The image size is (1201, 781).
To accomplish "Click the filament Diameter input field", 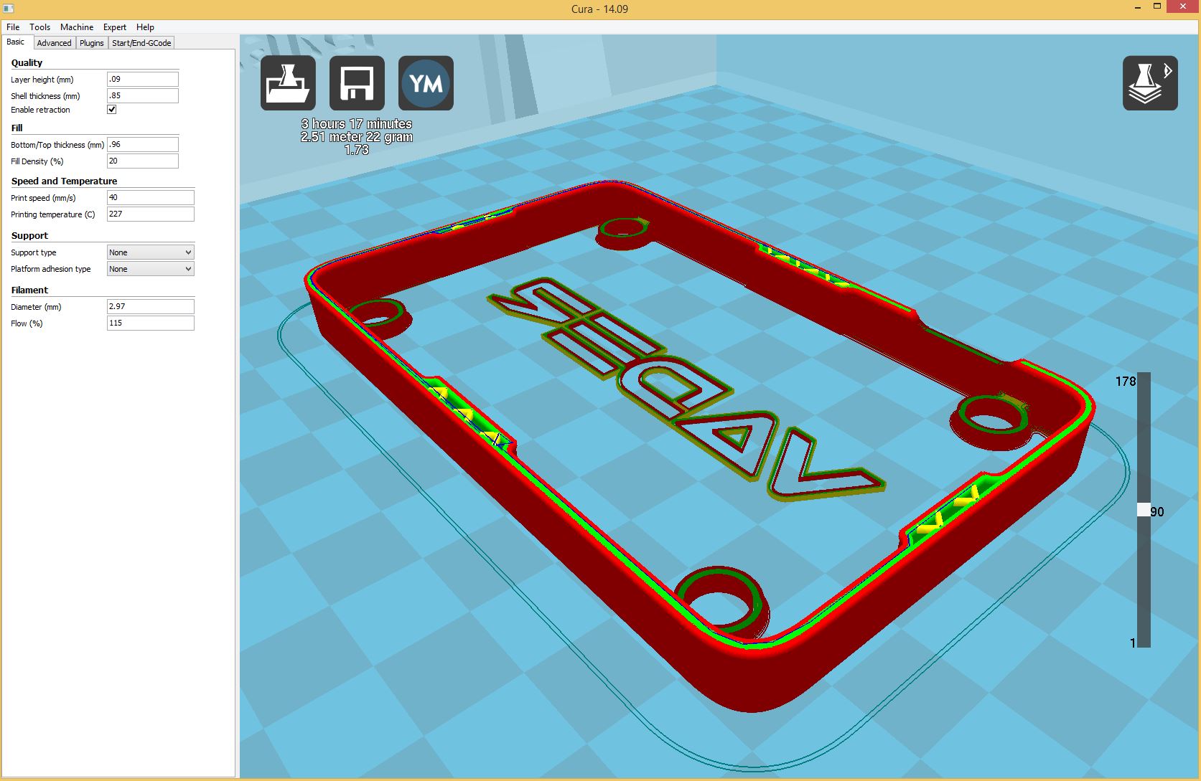I will tap(151, 307).
